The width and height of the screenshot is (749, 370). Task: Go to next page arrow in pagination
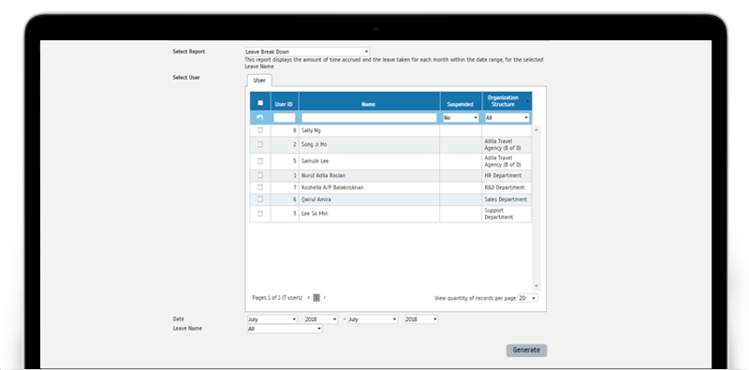(x=324, y=297)
